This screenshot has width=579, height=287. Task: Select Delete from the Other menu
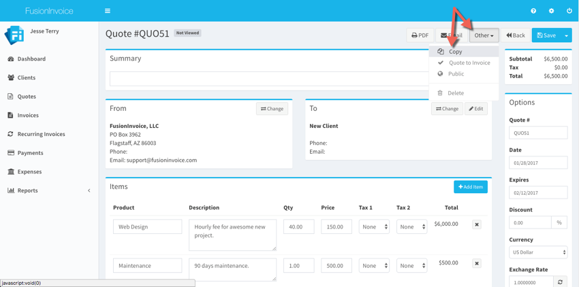pos(455,93)
